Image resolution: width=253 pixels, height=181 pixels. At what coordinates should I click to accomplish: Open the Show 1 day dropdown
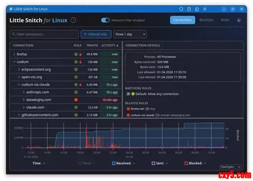(130, 34)
